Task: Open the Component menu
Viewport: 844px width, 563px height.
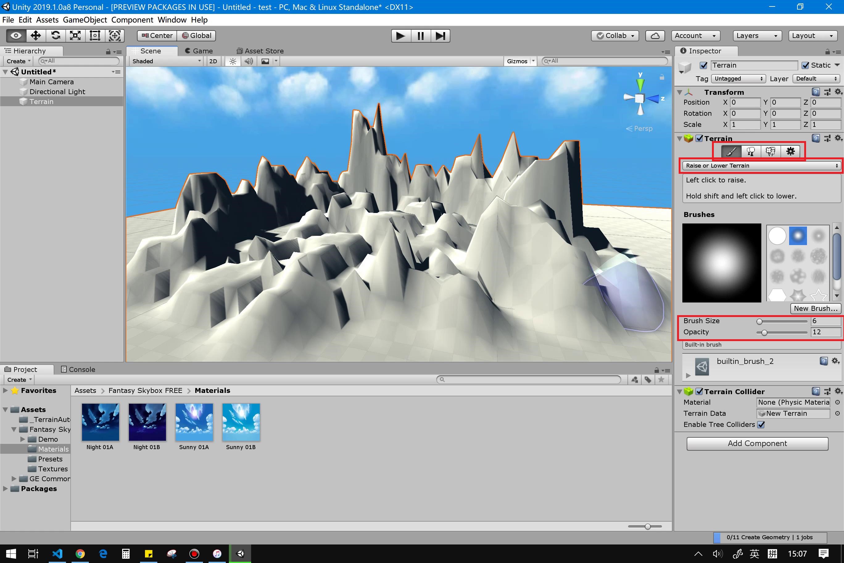Action: pos(132,20)
